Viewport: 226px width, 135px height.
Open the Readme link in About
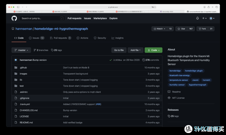(174, 92)
